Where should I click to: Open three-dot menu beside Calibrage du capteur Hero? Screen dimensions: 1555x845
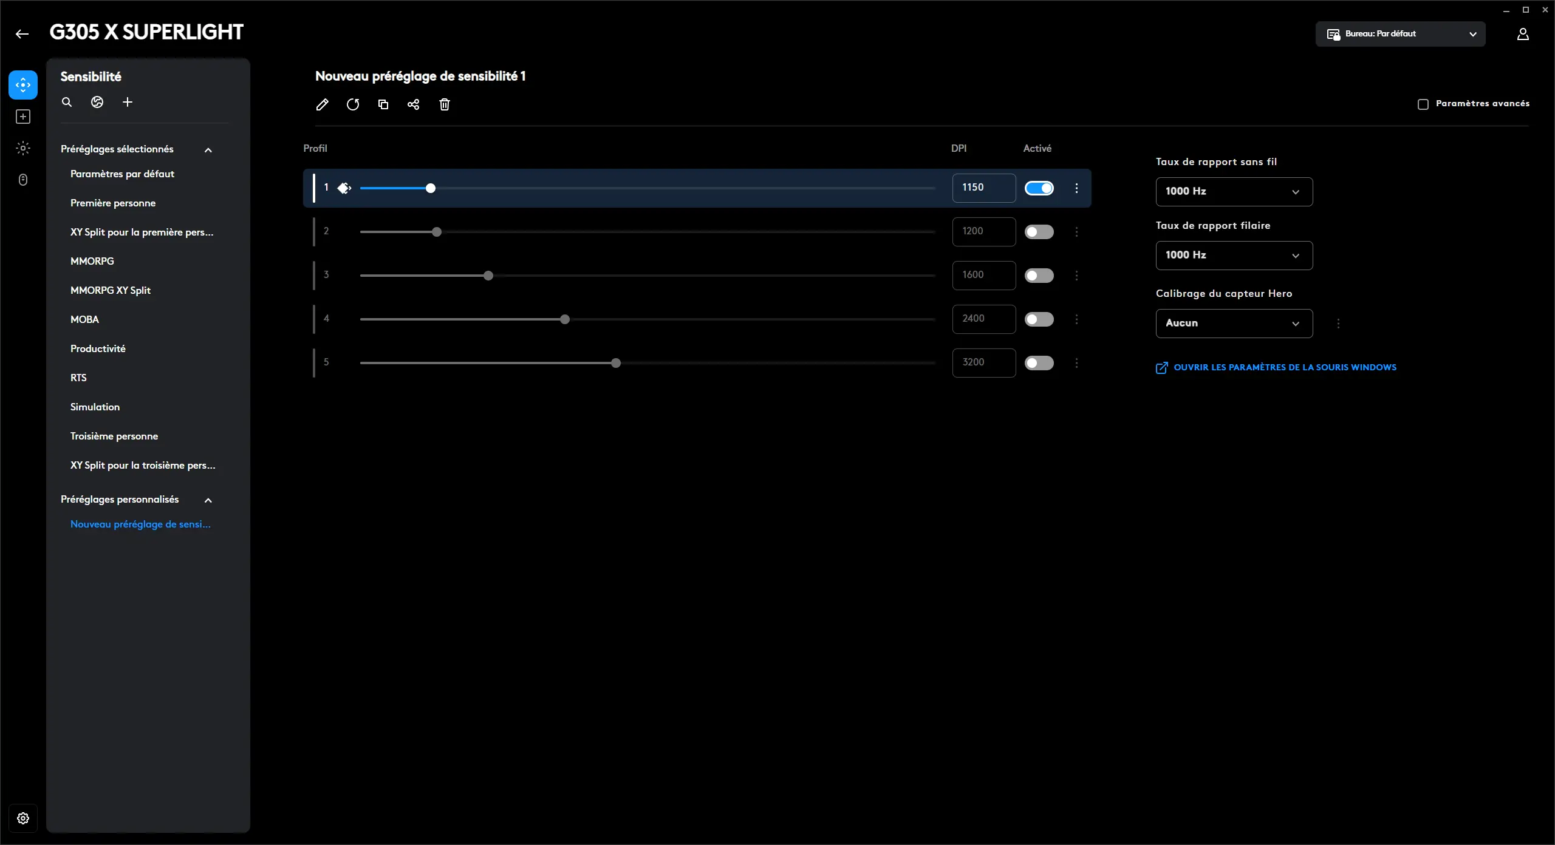pyautogui.click(x=1338, y=324)
